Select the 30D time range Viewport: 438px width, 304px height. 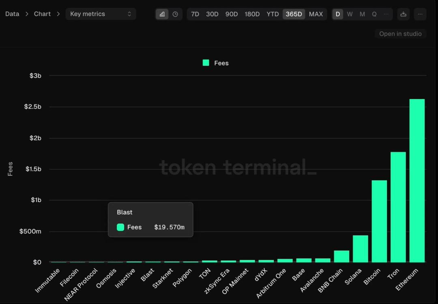pyautogui.click(x=212, y=14)
